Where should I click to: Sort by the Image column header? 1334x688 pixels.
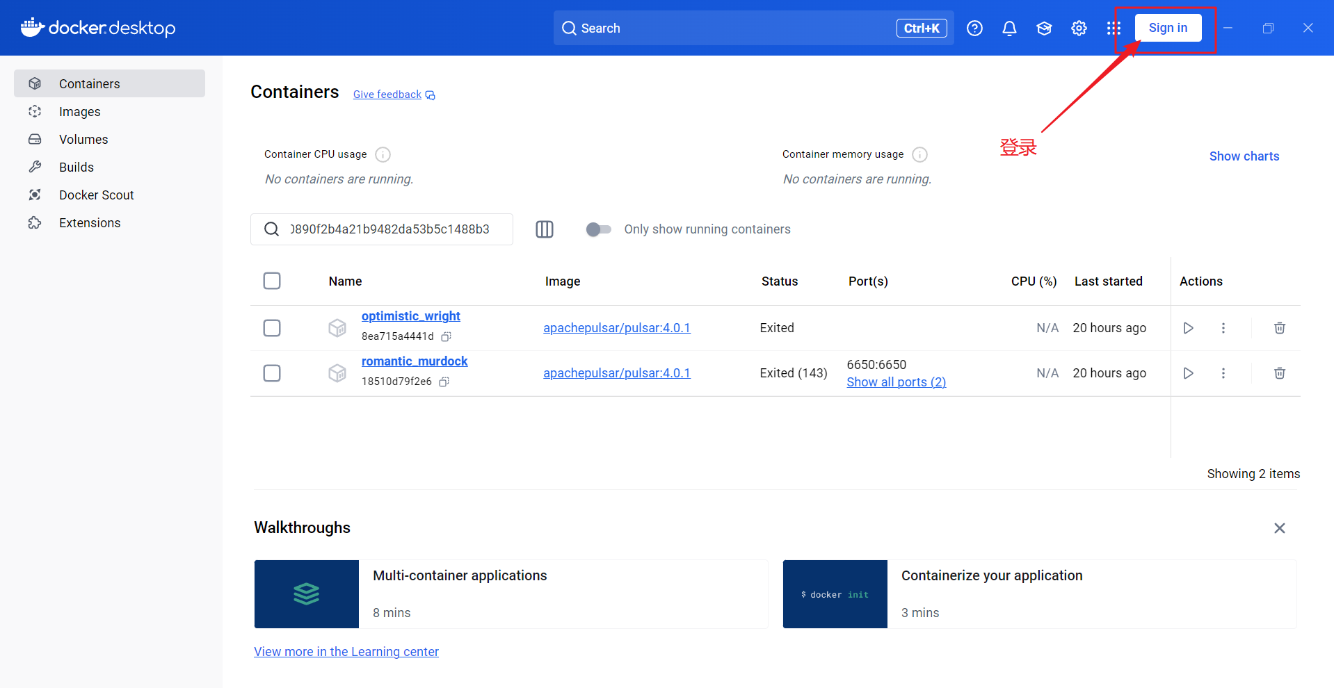(x=563, y=281)
